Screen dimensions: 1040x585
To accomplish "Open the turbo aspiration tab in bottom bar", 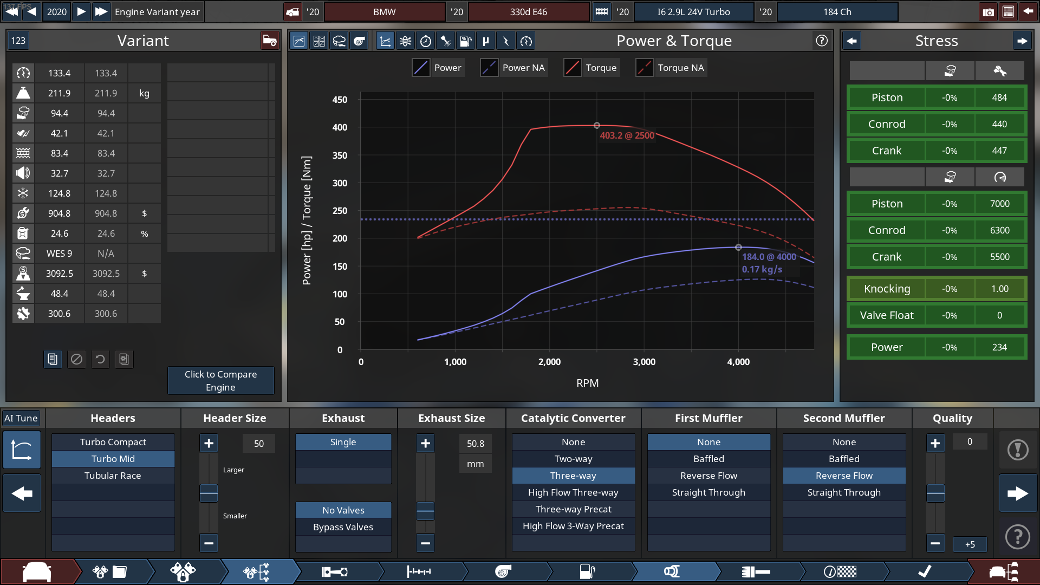I will pyautogui.click(x=503, y=571).
